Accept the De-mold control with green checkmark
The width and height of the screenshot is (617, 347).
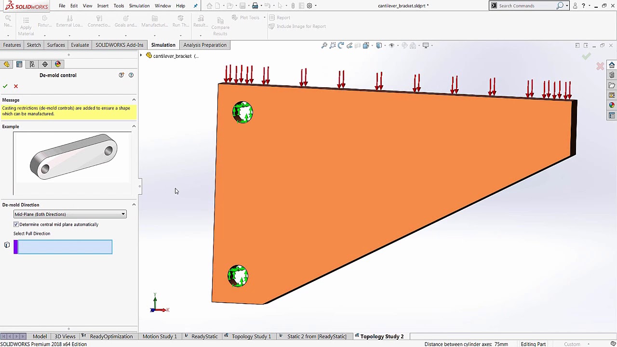(5, 86)
